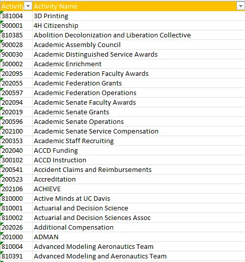Click the Academic Senate Operations cell

pos(139,122)
